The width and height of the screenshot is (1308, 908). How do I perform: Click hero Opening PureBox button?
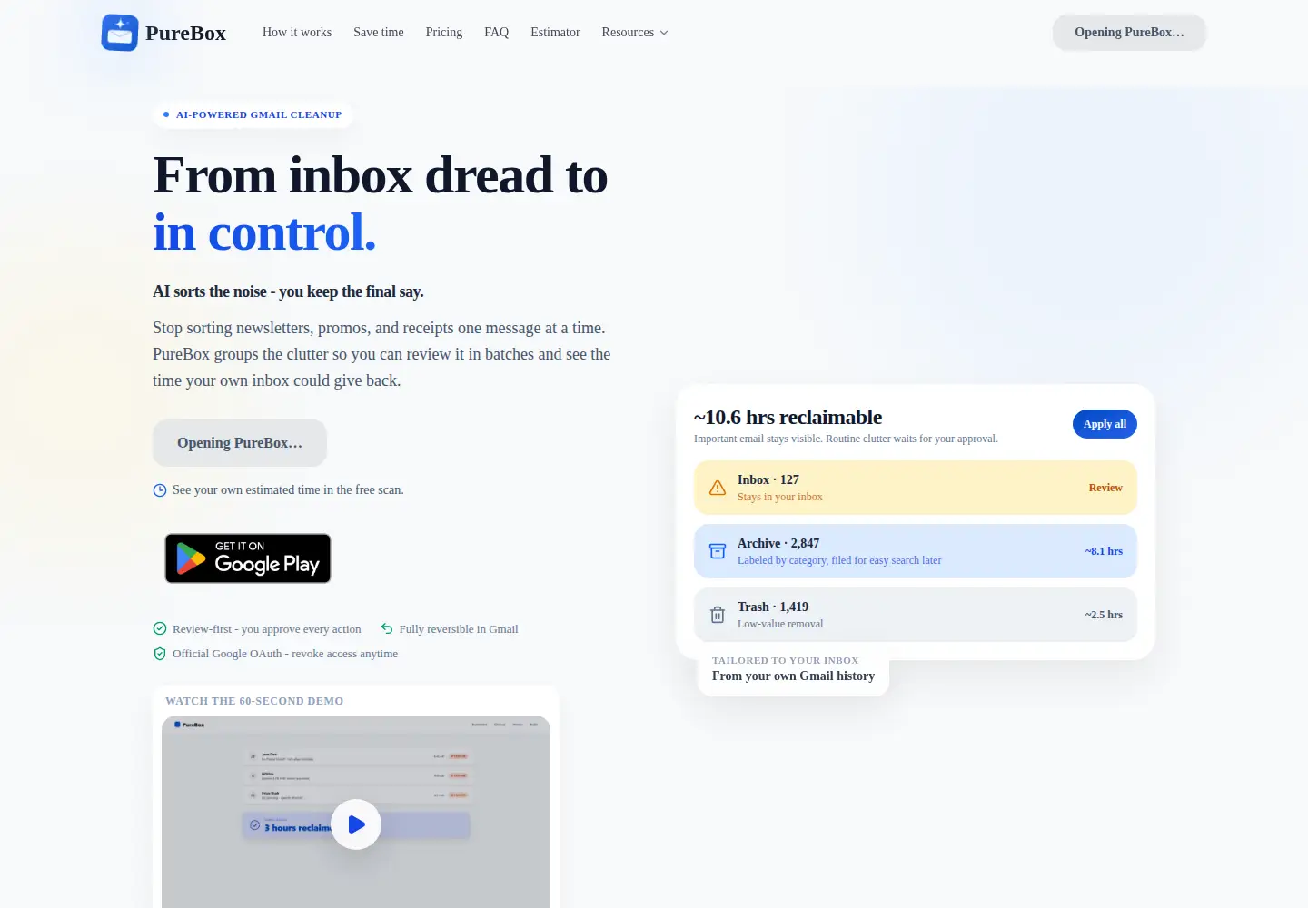point(240,443)
